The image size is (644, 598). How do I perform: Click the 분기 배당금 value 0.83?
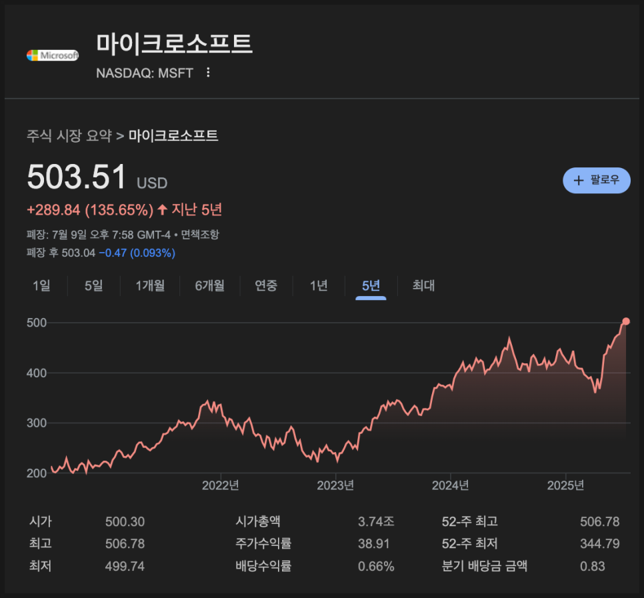tap(592, 567)
